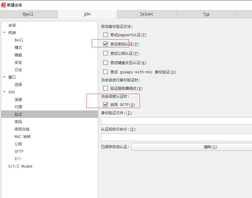
Task: Open the Bell settings item
Action: [x=19, y=40]
